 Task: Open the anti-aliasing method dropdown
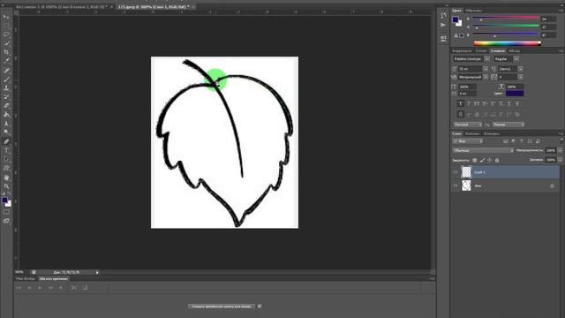[x=508, y=125]
